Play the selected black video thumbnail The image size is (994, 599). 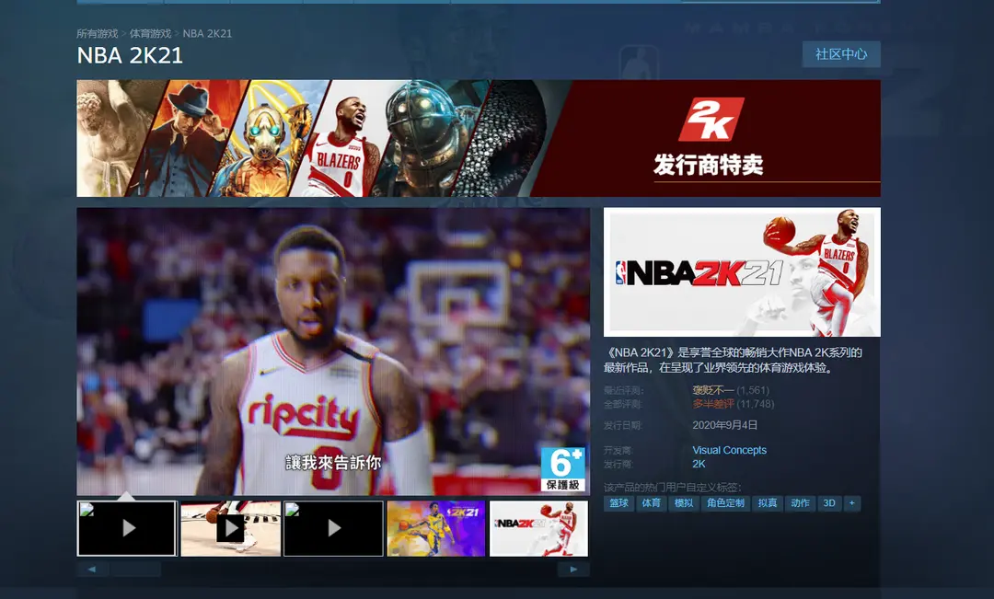[x=127, y=528]
